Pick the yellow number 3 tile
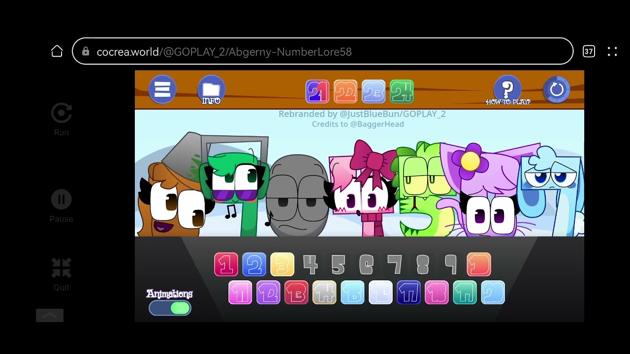The image size is (630, 354). click(x=282, y=265)
